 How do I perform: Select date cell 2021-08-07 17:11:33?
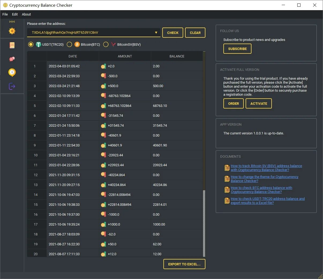73,253
